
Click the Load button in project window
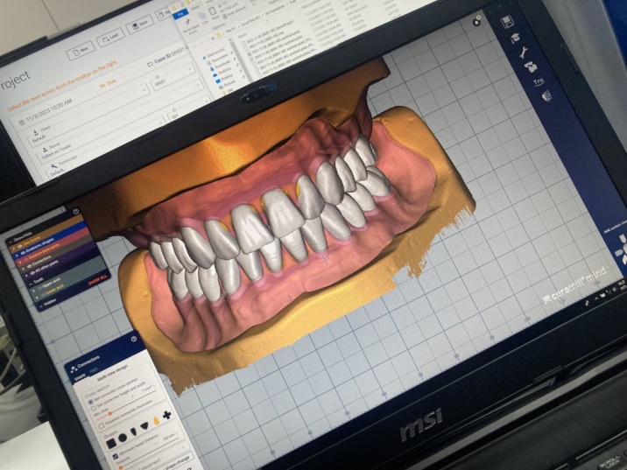(x=110, y=38)
